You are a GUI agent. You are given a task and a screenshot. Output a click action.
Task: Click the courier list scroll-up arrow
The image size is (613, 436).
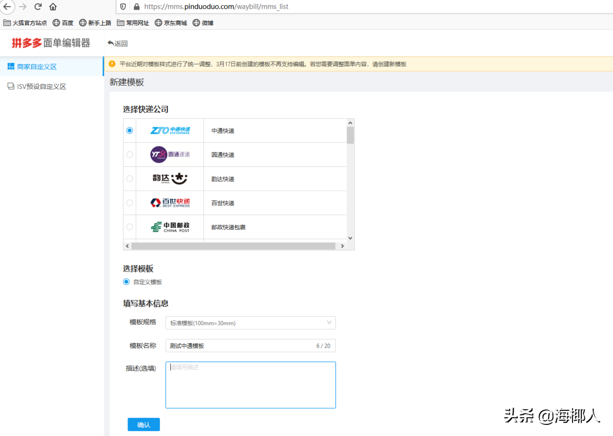pos(350,123)
